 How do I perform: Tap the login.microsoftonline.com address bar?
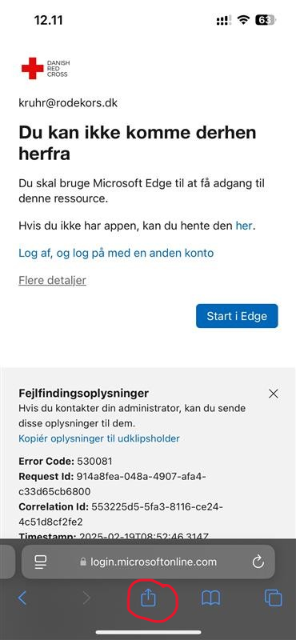(148, 562)
